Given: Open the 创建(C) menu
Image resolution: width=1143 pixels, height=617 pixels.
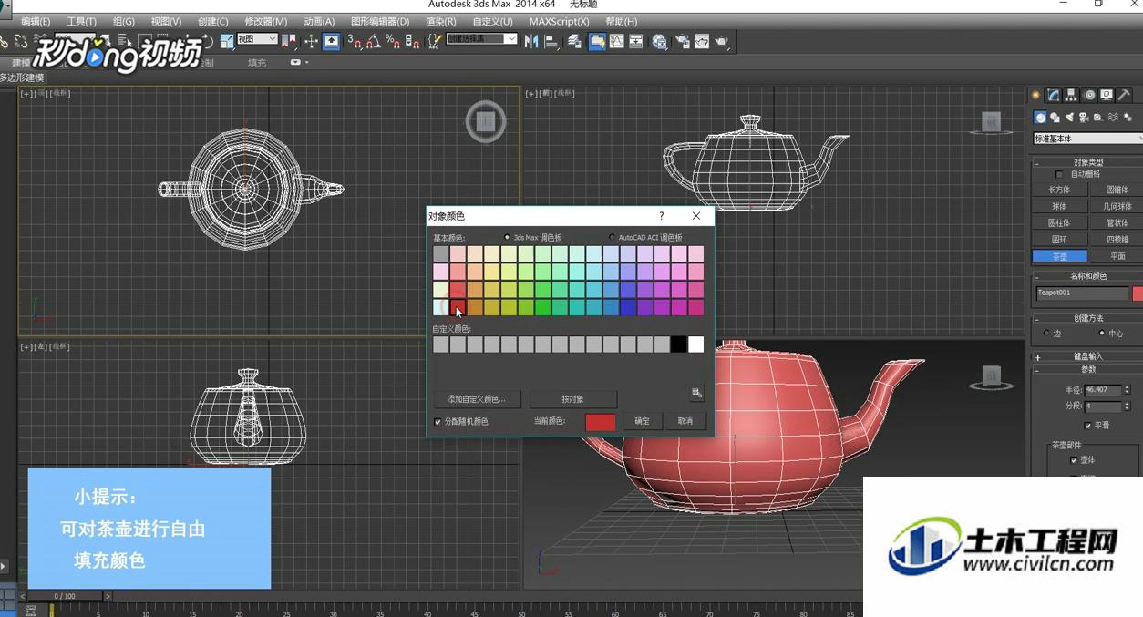Looking at the screenshot, I should (212, 21).
